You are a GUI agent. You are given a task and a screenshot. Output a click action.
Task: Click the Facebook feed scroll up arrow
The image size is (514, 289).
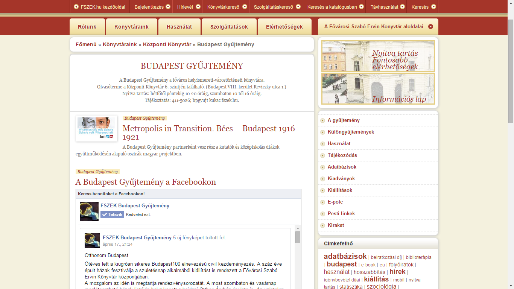coord(298,228)
